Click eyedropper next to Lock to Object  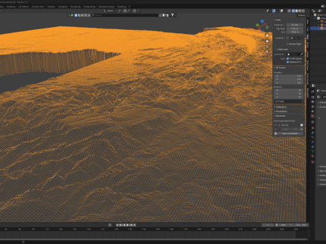302,54
